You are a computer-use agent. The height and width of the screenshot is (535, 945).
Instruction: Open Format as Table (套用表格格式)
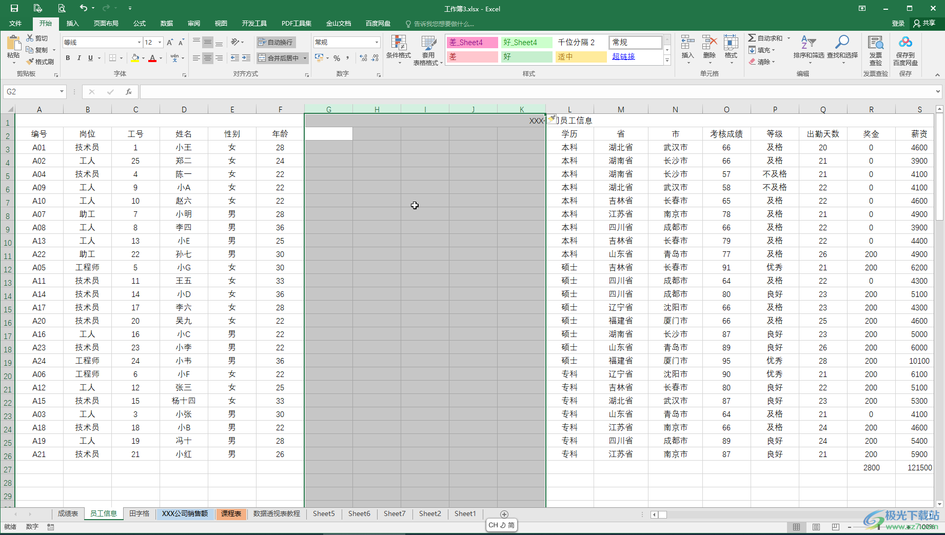[x=428, y=50]
